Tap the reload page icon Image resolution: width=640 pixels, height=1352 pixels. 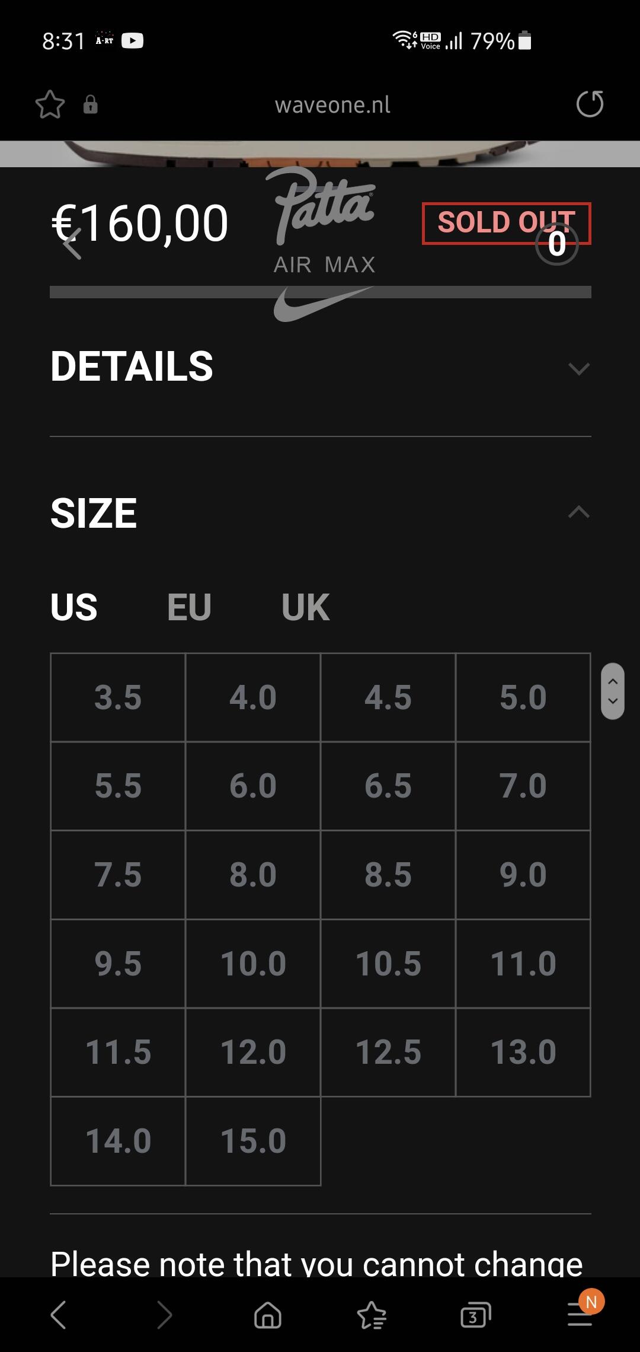pos(590,104)
